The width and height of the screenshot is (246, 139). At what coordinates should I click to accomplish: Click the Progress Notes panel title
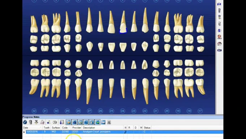31,117
